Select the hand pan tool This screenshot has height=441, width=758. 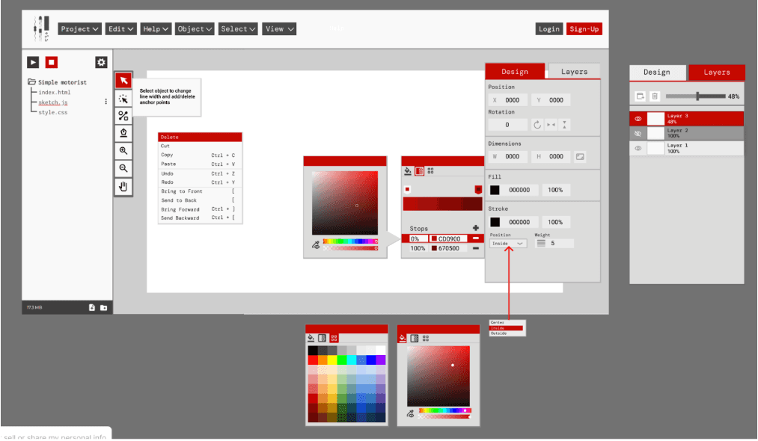123,186
